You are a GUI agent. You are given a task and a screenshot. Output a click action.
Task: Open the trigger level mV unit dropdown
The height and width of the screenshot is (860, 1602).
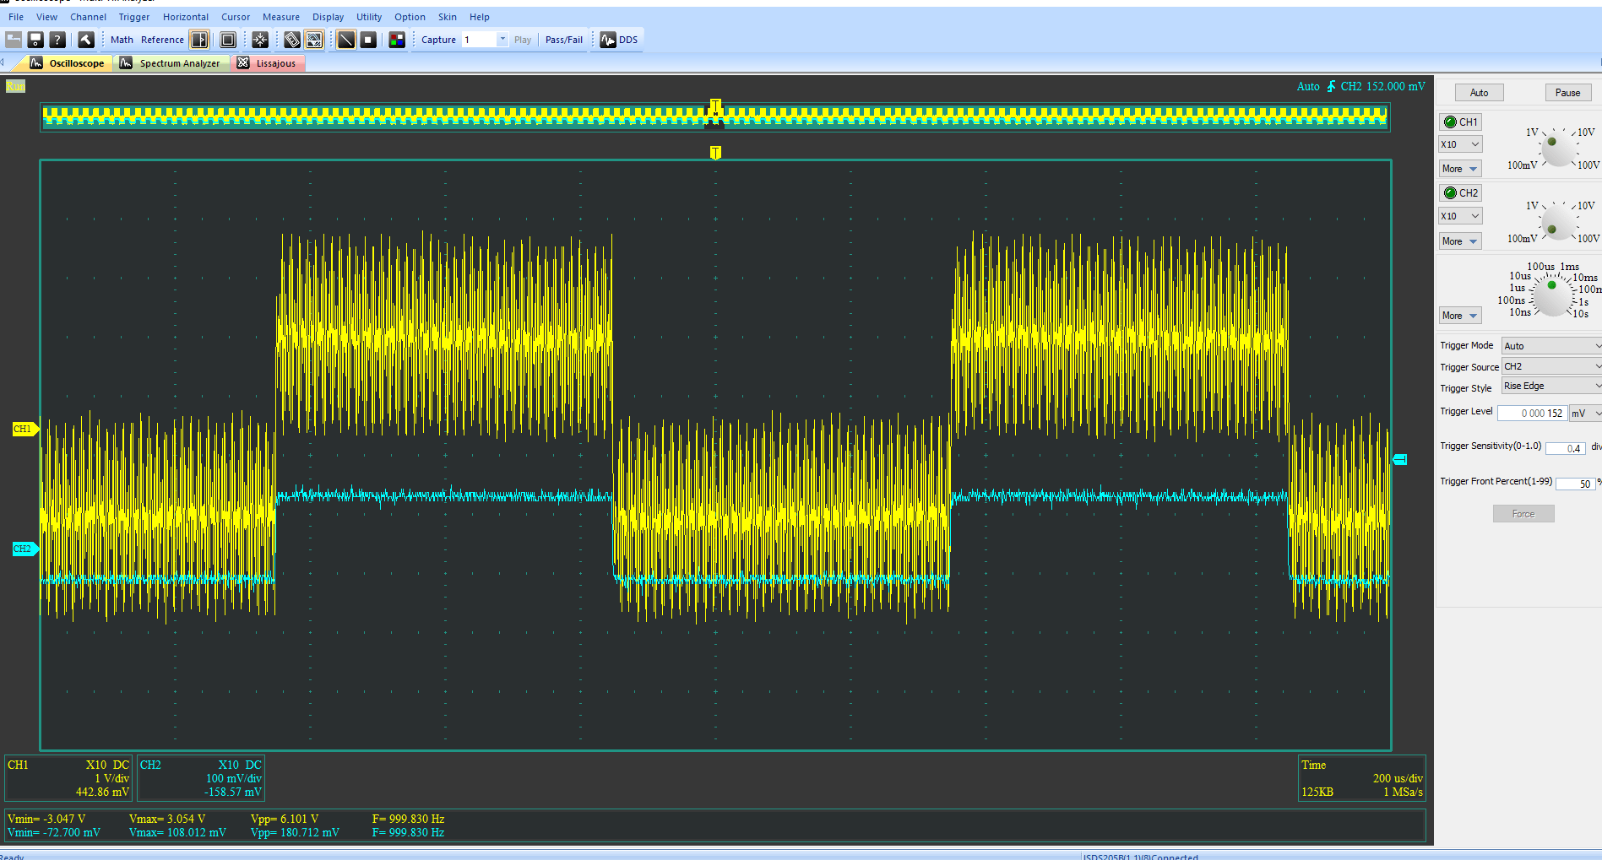click(x=1585, y=414)
